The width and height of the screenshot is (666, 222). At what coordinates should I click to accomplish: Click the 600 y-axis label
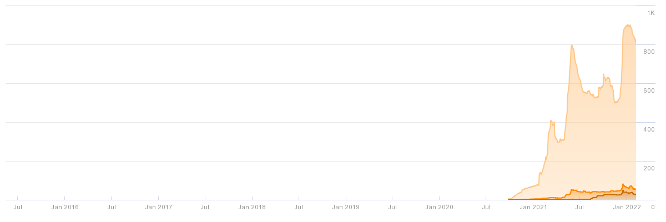[x=649, y=90]
